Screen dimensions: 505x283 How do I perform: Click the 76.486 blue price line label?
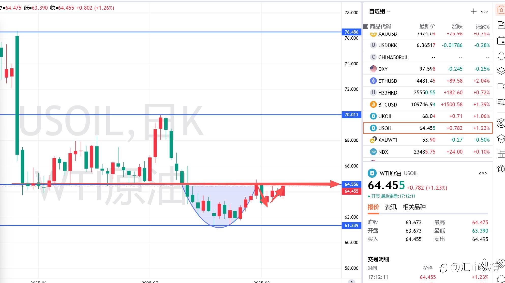tap(351, 32)
